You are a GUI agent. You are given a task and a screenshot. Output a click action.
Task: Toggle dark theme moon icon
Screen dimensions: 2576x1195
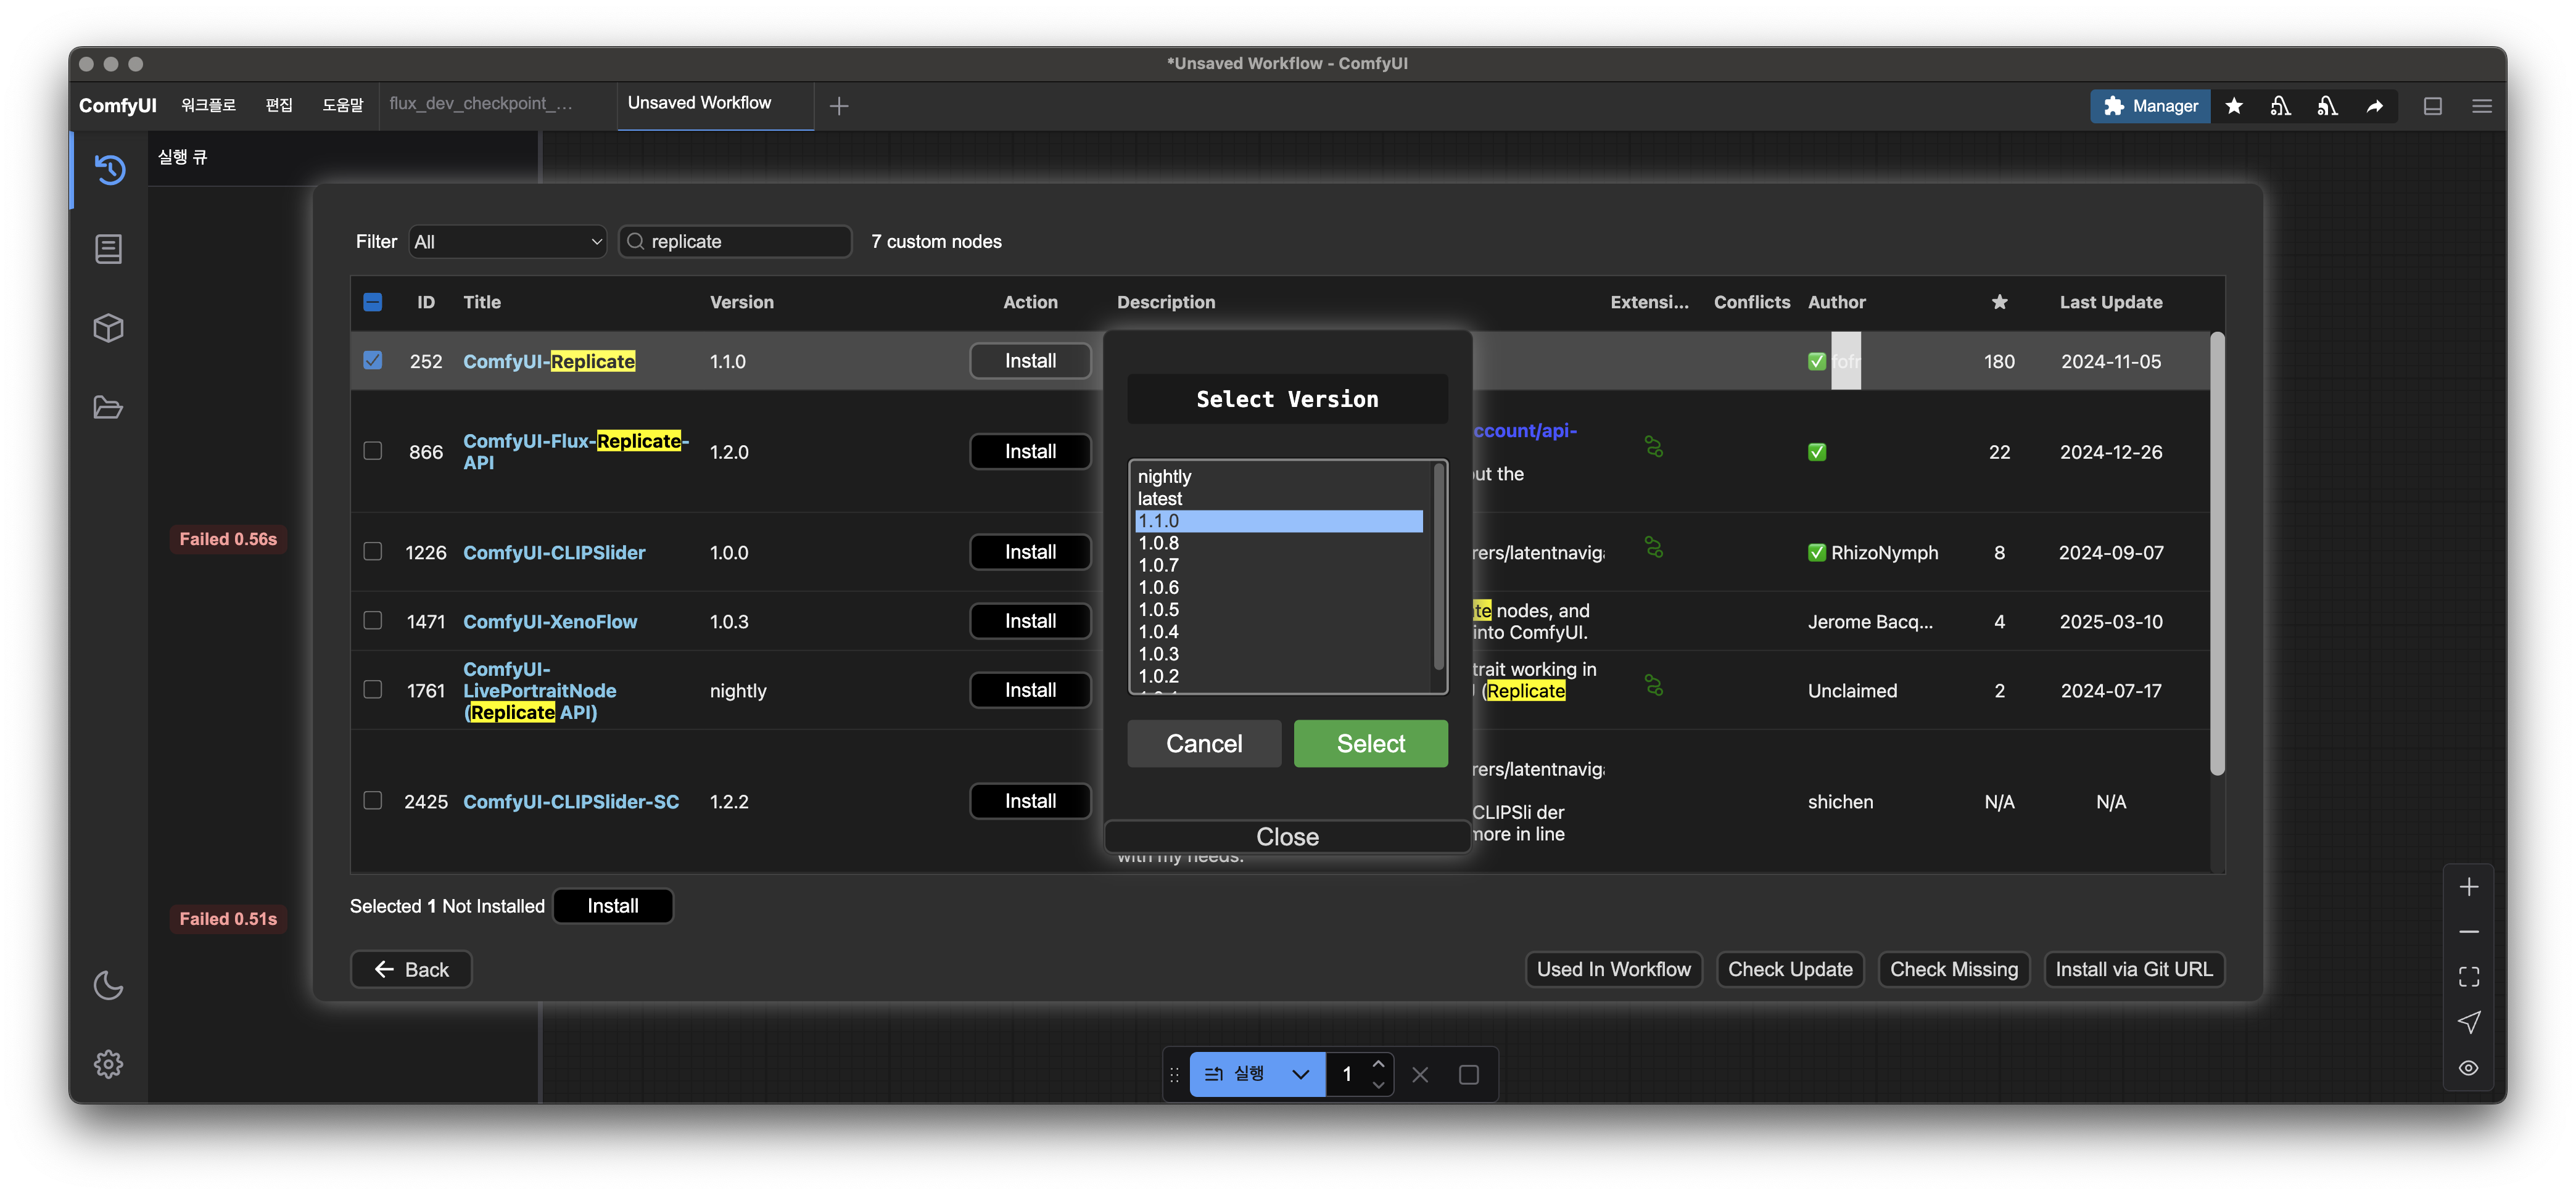click(x=108, y=985)
